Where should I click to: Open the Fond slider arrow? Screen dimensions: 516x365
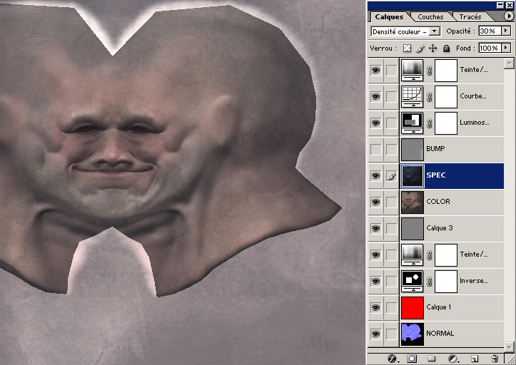tap(506, 48)
